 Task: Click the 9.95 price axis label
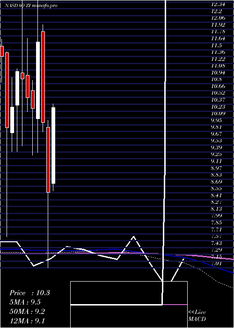click(x=216, y=120)
